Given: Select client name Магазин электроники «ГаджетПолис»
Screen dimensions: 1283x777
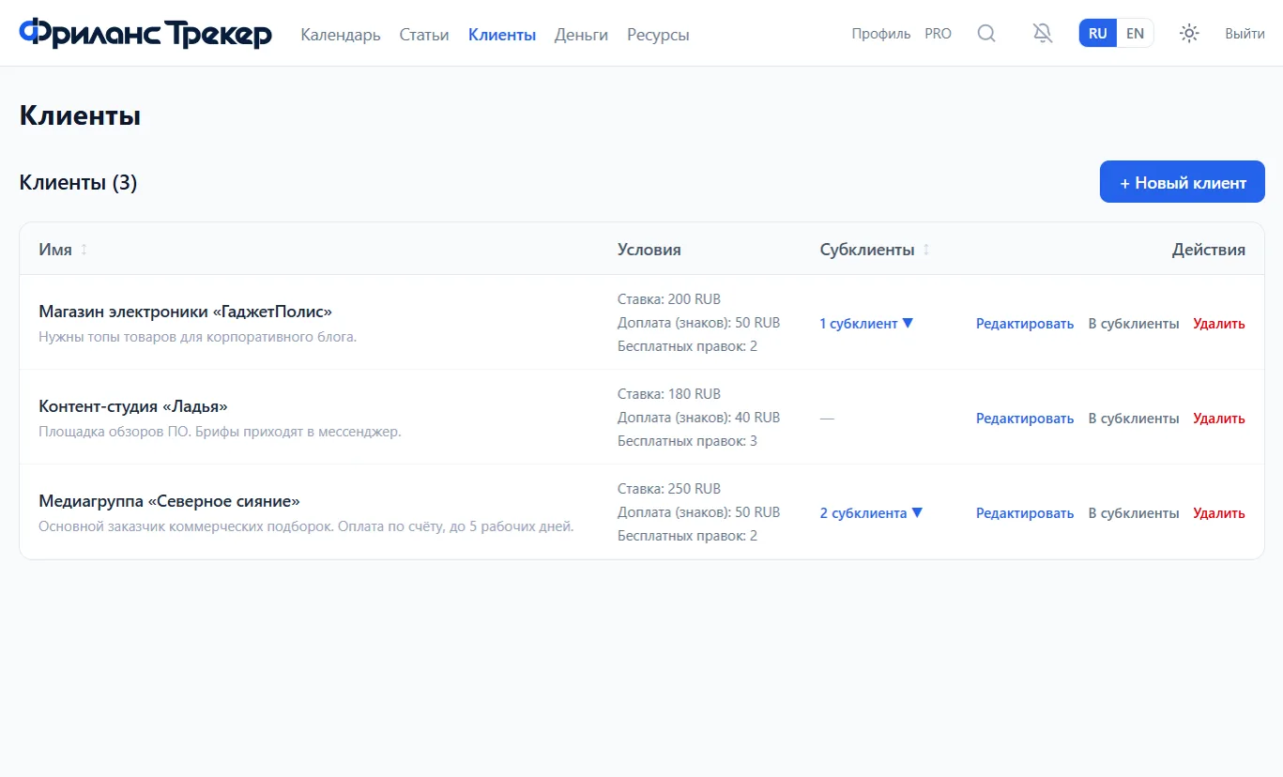Looking at the screenshot, I should pos(186,312).
